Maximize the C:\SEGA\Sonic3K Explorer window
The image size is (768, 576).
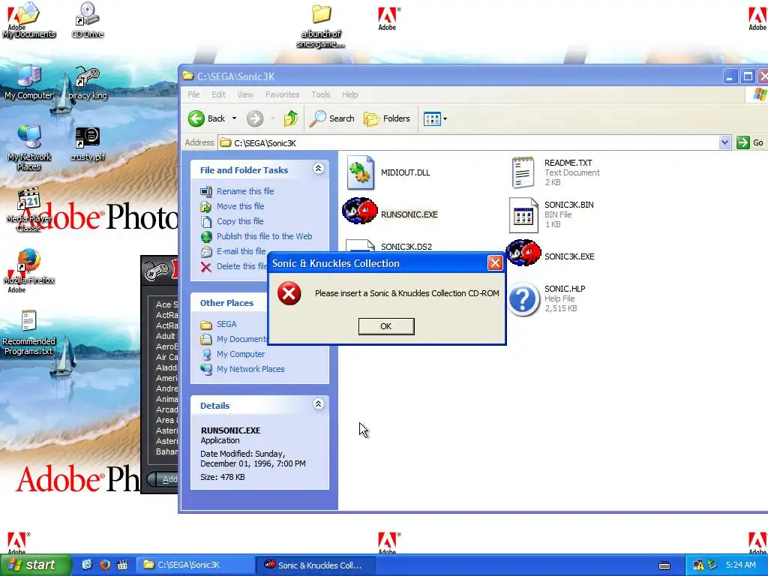(748, 77)
